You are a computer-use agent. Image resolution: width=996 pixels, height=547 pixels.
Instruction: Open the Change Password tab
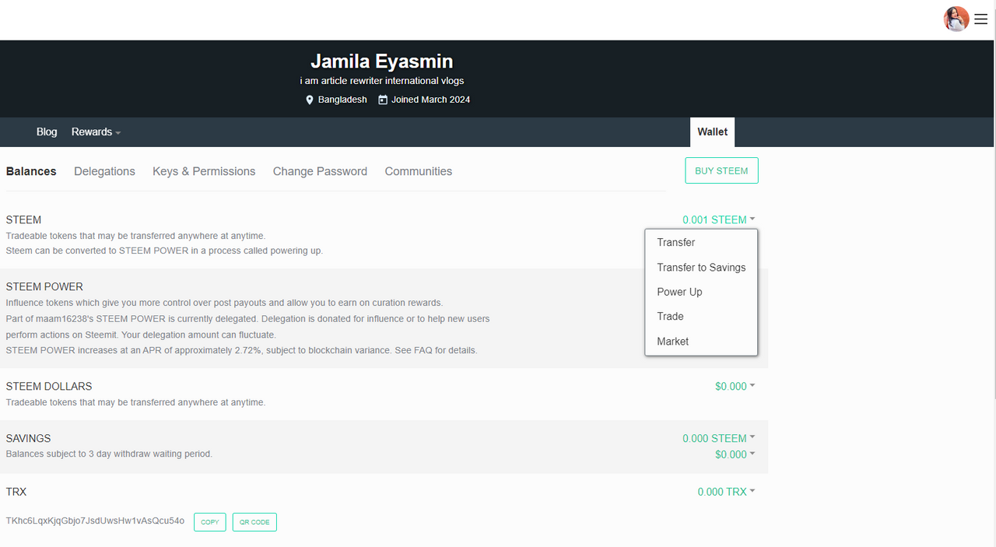(x=320, y=171)
